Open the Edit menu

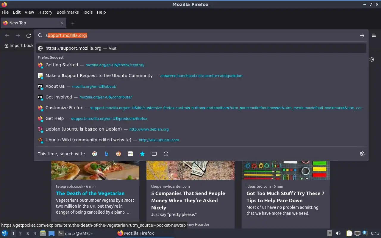click(17, 12)
